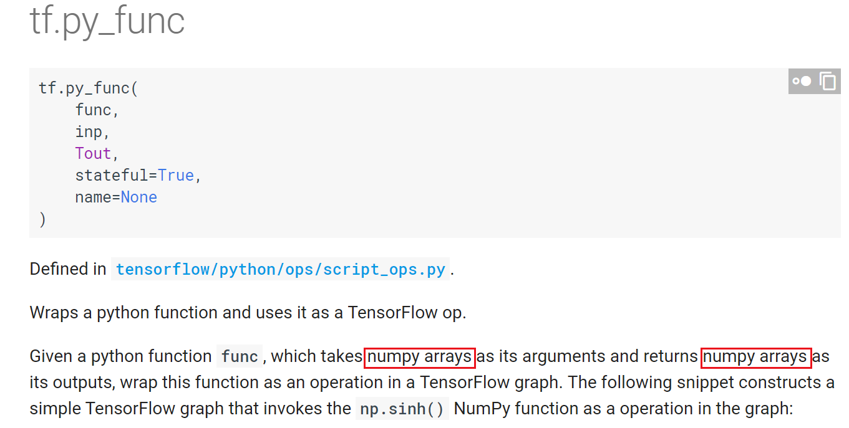849x428 pixels.
Task: Click the first highlighted 'numpy arrays' phrase
Action: pyautogui.click(x=419, y=356)
